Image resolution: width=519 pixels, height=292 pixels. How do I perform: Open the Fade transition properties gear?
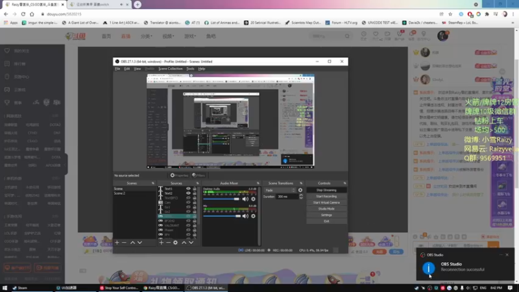[x=300, y=190]
